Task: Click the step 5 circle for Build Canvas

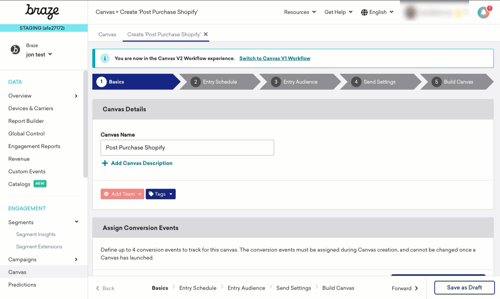Action: [437, 82]
